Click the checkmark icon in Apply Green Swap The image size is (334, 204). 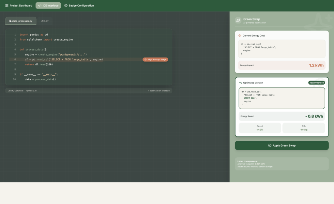(270, 145)
